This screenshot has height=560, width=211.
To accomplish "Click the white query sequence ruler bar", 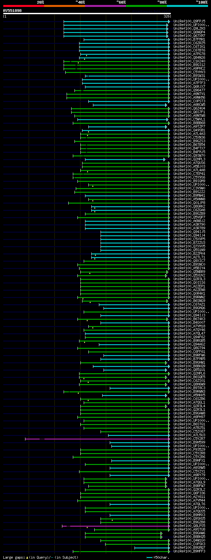I will pyautogui.click(x=87, y=14).
